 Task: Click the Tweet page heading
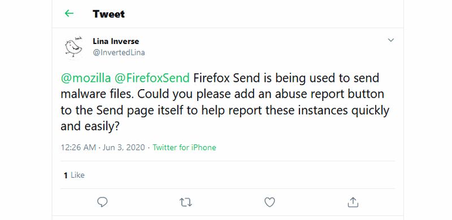point(108,14)
